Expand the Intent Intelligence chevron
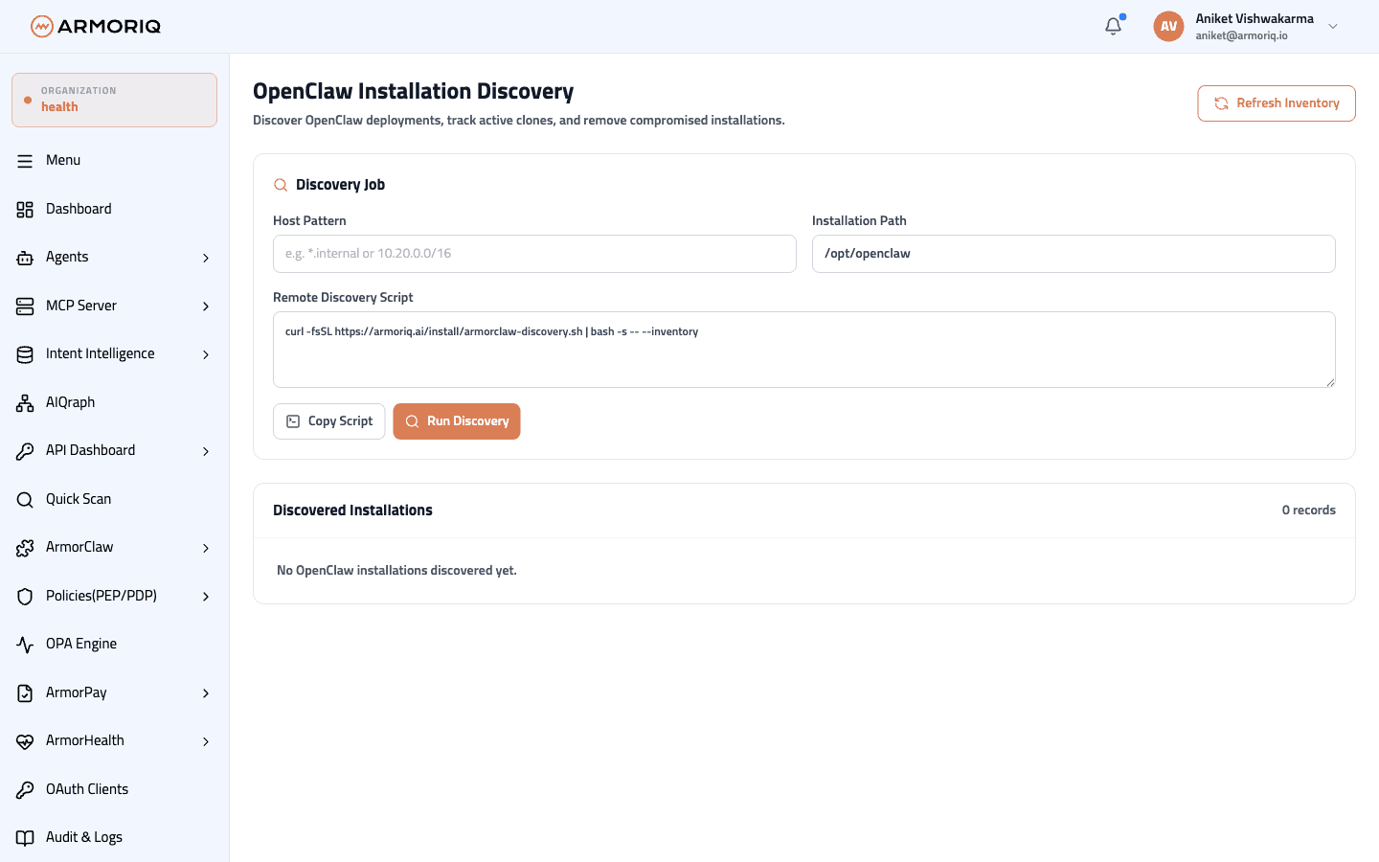The height and width of the screenshot is (862, 1379). point(206,354)
